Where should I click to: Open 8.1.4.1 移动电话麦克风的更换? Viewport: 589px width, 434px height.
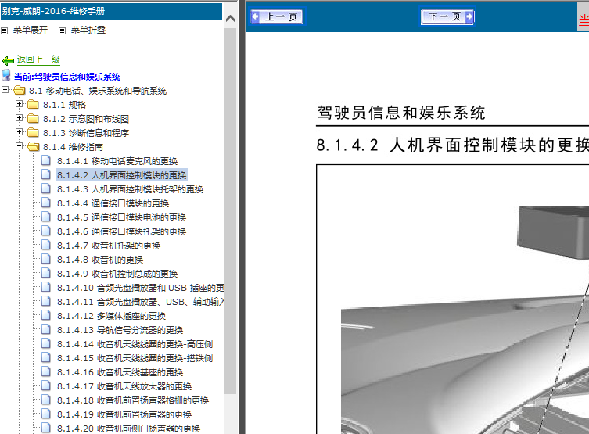(117, 161)
